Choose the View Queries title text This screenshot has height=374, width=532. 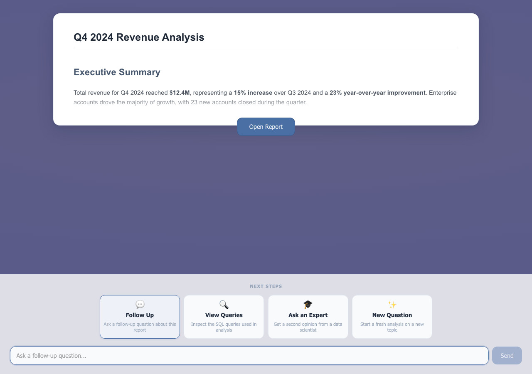[x=224, y=315]
